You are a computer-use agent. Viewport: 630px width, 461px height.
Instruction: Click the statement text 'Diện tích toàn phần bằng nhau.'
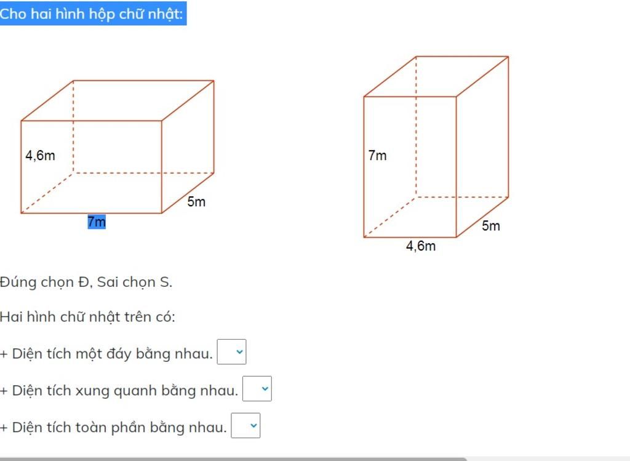(119, 427)
